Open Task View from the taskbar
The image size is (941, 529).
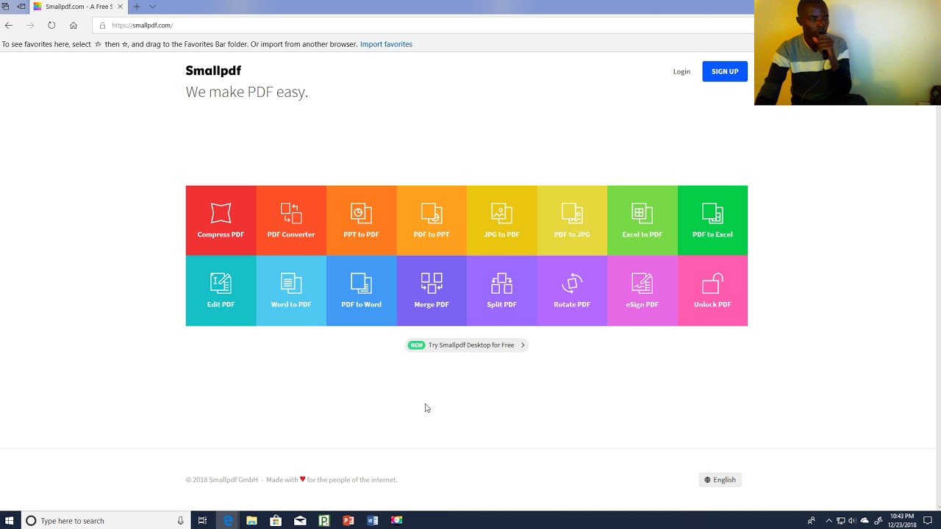tap(202, 520)
